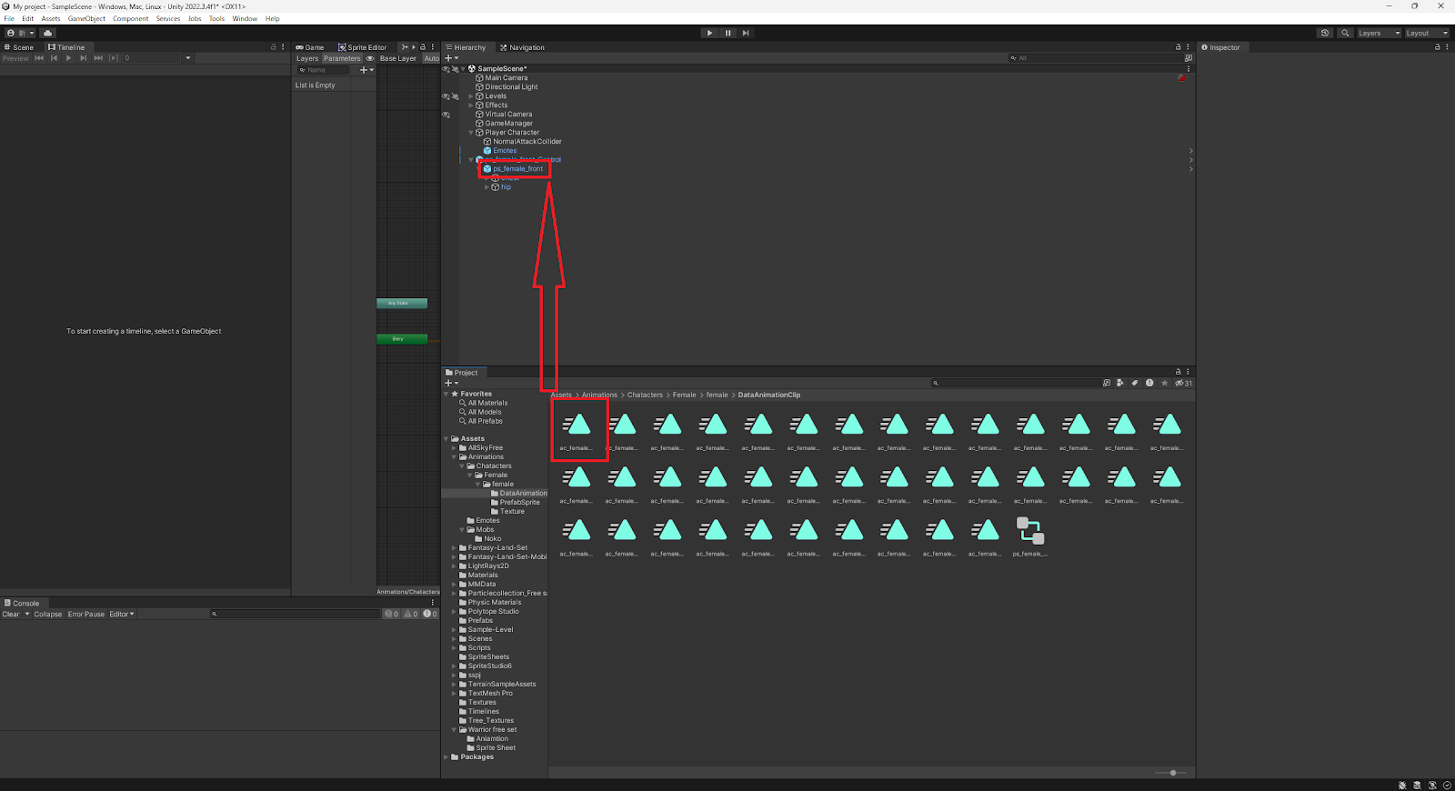Click the Hierarchy search field
1455x791 pixels.
pyautogui.click(x=1095, y=58)
